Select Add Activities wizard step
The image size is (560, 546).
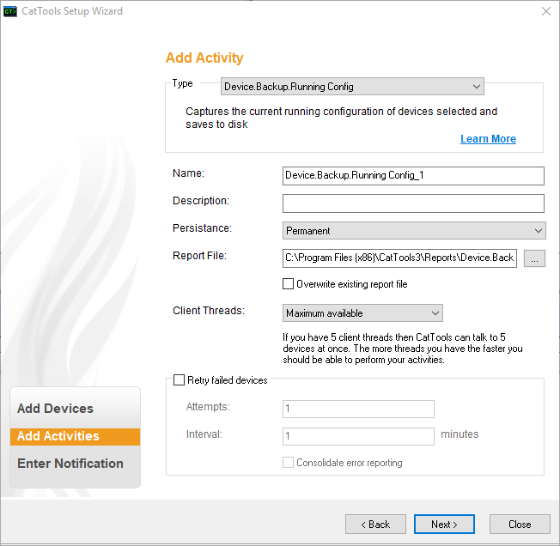58,436
